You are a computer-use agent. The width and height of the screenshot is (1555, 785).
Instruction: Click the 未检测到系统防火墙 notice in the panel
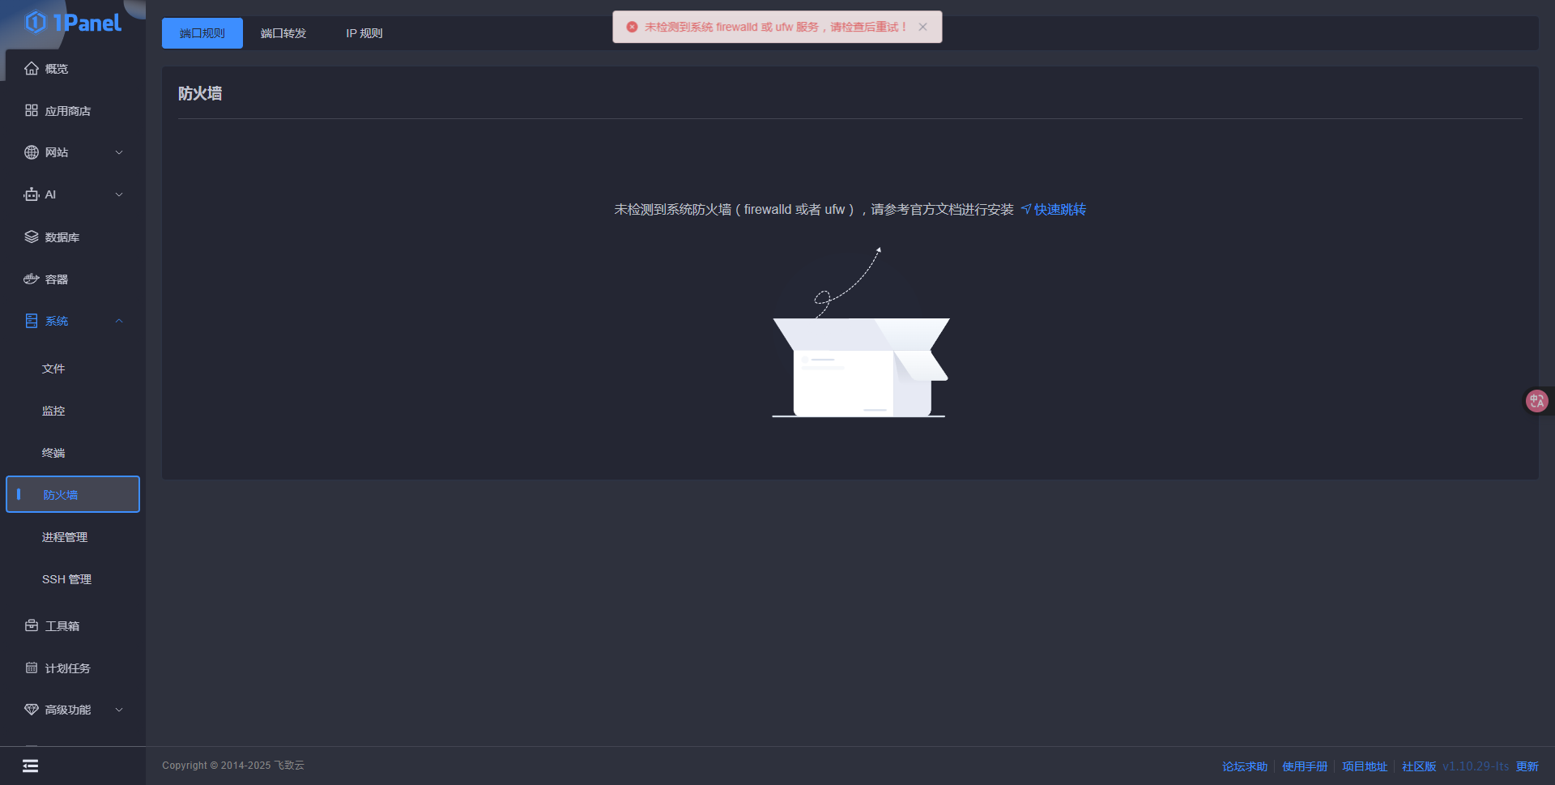pyautogui.click(x=814, y=209)
